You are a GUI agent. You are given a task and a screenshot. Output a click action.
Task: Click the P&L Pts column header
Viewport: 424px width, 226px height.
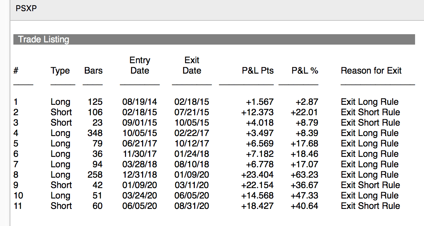coord(258,71)
